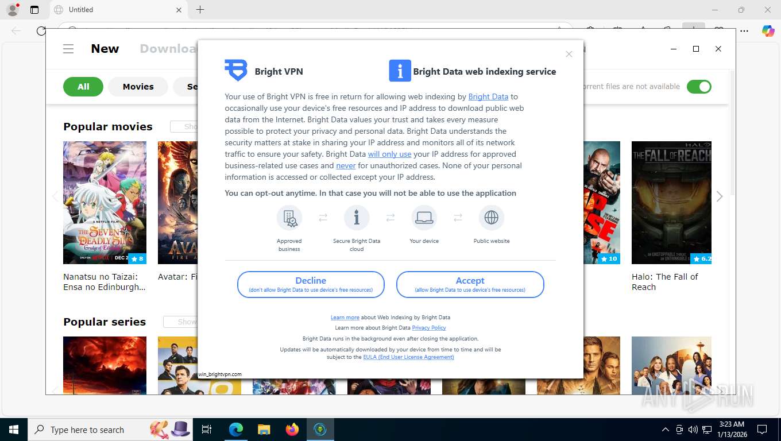Viewport: 781px width, 441px height.
Task: Launch Firefox from the taskbar
Action: click(292, 430)
